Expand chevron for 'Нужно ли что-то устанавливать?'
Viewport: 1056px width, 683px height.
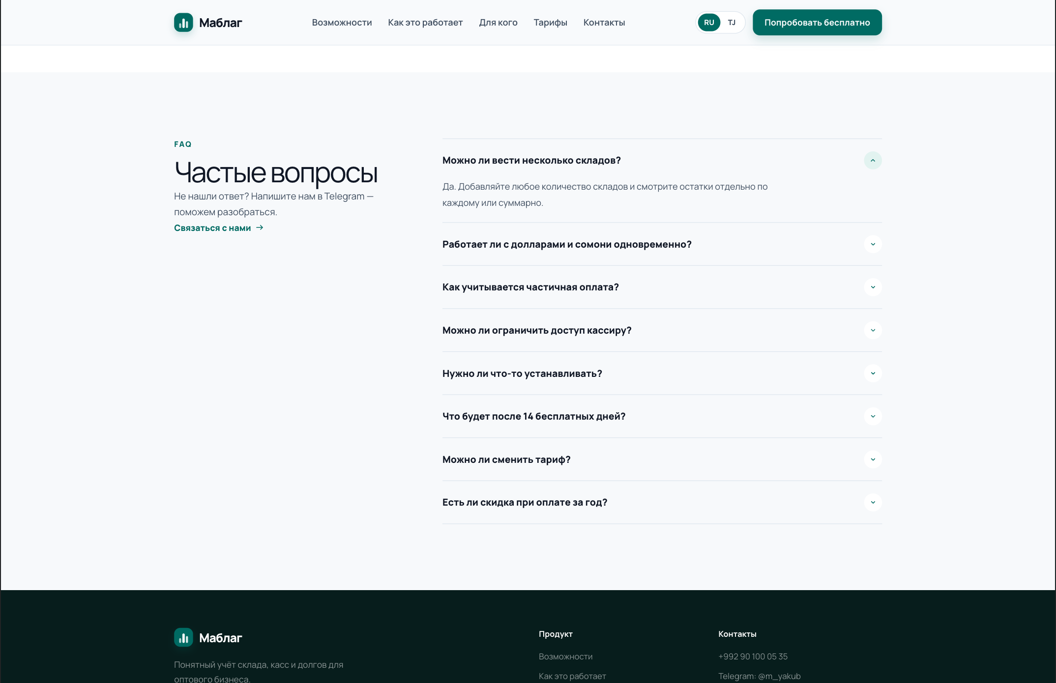(x=873, y=373)
